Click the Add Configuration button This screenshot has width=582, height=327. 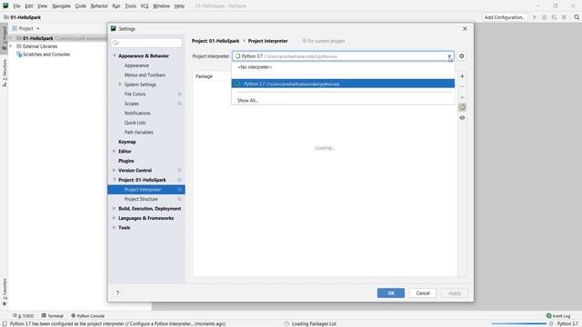(505, 17)
